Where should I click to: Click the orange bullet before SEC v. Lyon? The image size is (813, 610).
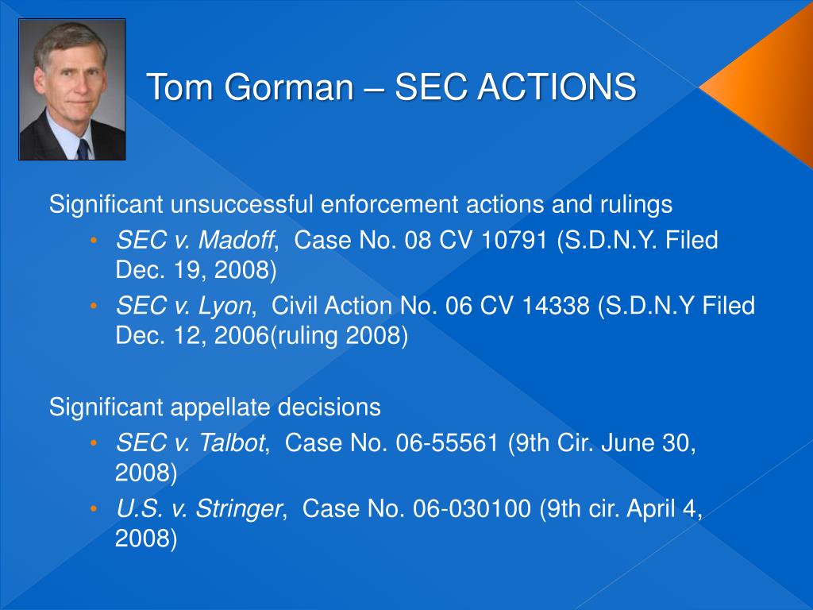[94, 306]
